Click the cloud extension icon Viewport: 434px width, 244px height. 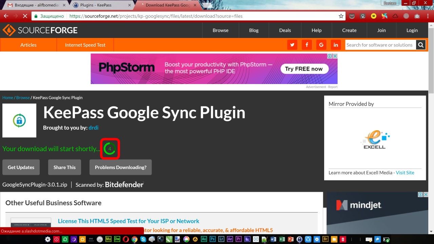click(395, 16)
